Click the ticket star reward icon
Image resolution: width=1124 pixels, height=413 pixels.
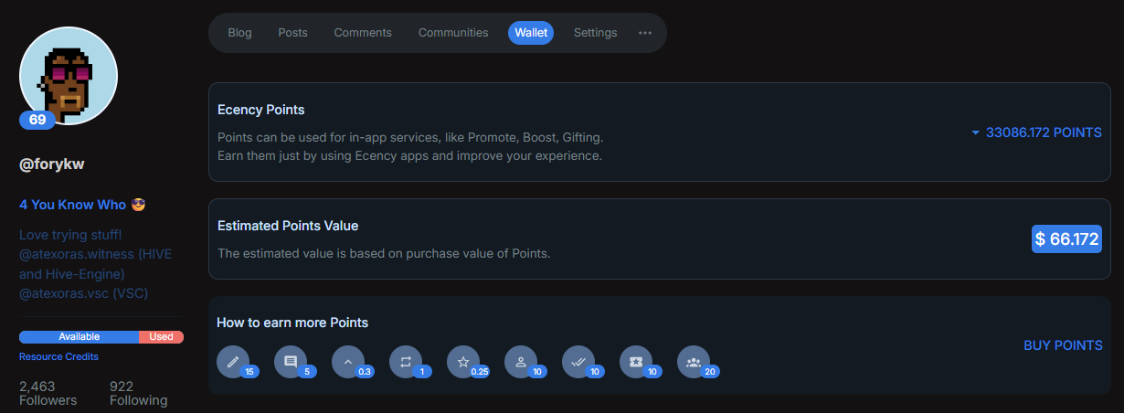636,362
